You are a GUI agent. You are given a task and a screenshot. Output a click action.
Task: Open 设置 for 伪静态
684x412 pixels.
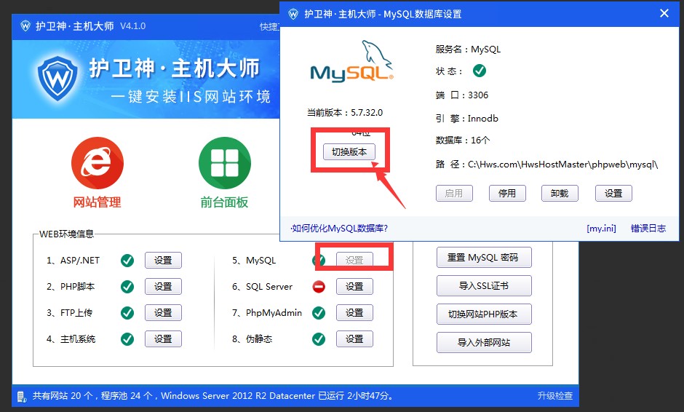coord(354,339)
